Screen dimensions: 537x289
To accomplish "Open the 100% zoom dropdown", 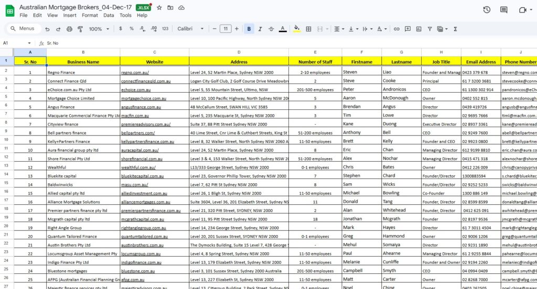I will 99,29.
